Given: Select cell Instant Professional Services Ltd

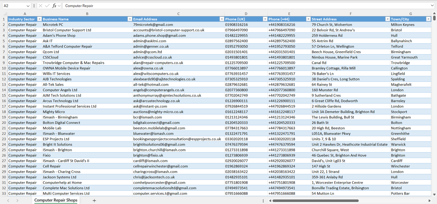Looking at the screenshot, I should [x=87, y=106].
